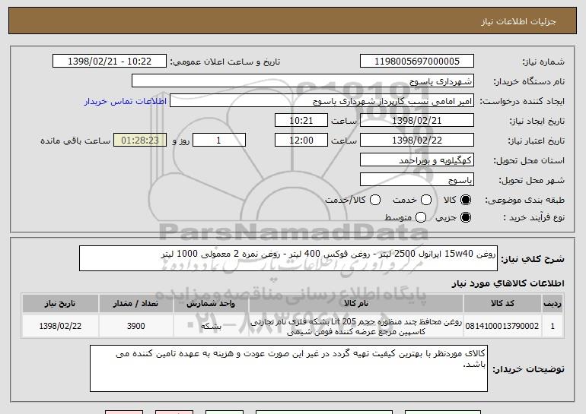Click the unit cell بشکه

tap(211, 327)
